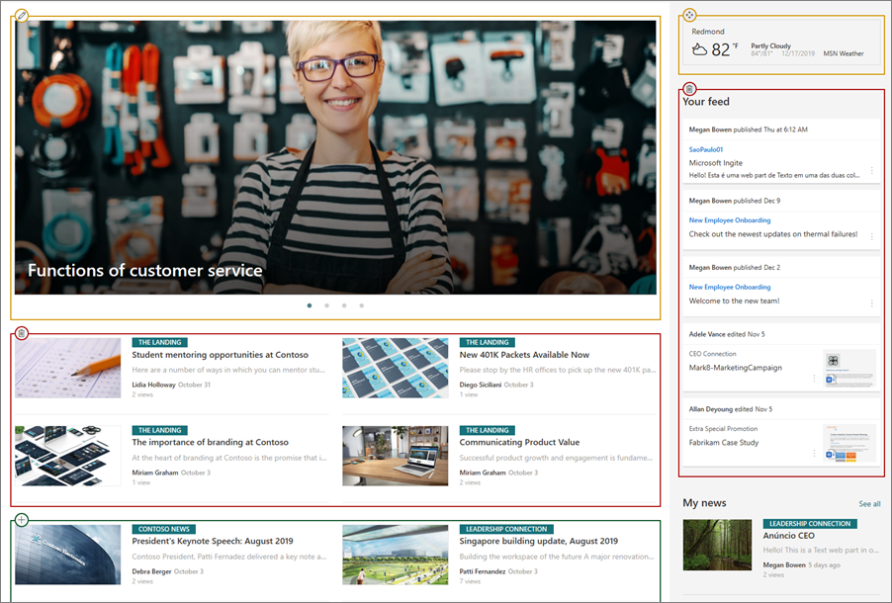892x603 pixels.
Task: Click the plus icon above Contoso News section
Action: (22, 520)
